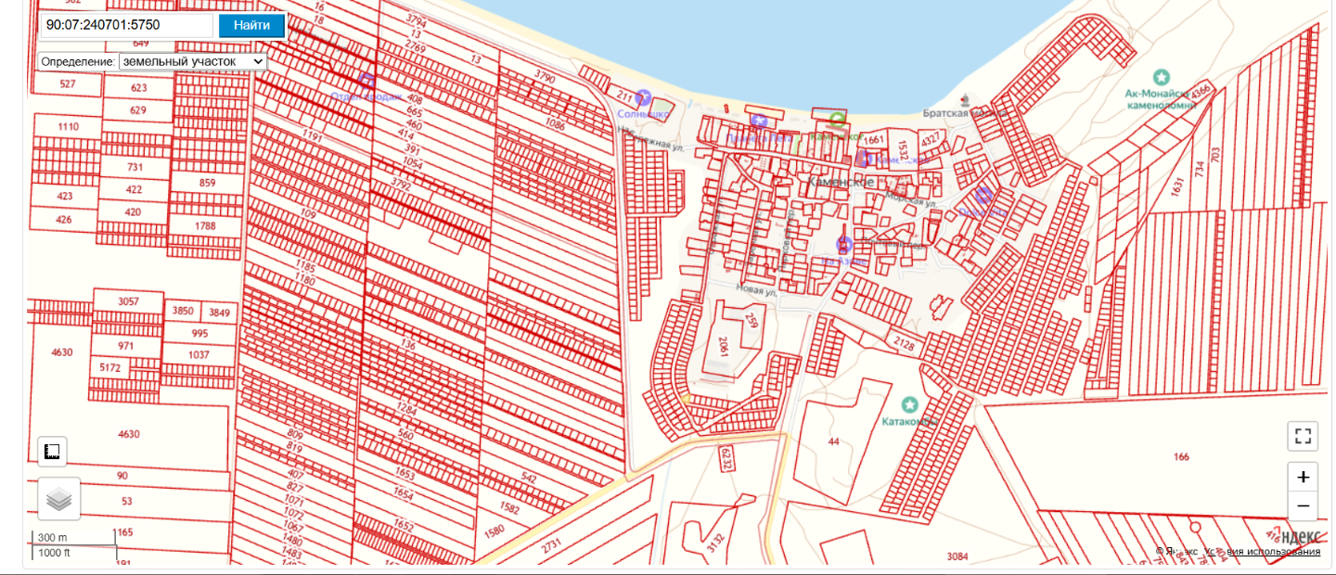Zoom out with the minus button
This screenshot has width=1336, height=575.
tap(1303, 506)
